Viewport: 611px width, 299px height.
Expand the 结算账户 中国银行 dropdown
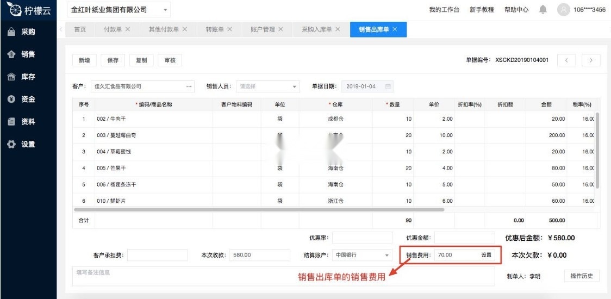click(x=387, y=255)
